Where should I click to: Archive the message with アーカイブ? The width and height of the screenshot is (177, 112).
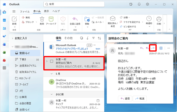point(51,21)
